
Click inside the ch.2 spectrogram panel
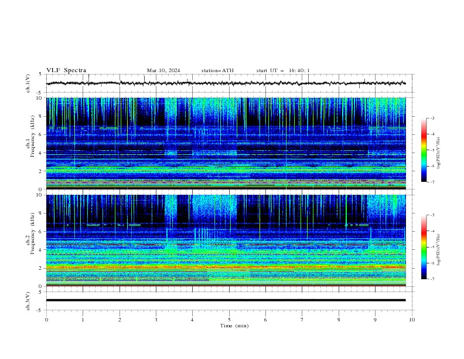[x=226, y=241]
